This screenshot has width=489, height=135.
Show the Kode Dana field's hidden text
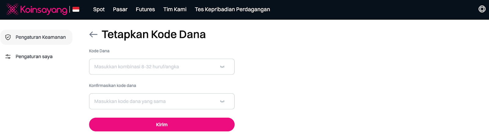222,67
